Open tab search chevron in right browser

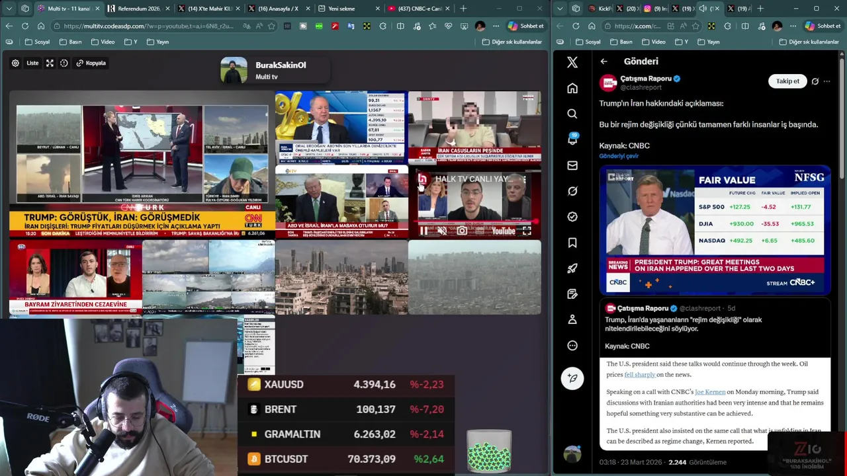point(560,9)
